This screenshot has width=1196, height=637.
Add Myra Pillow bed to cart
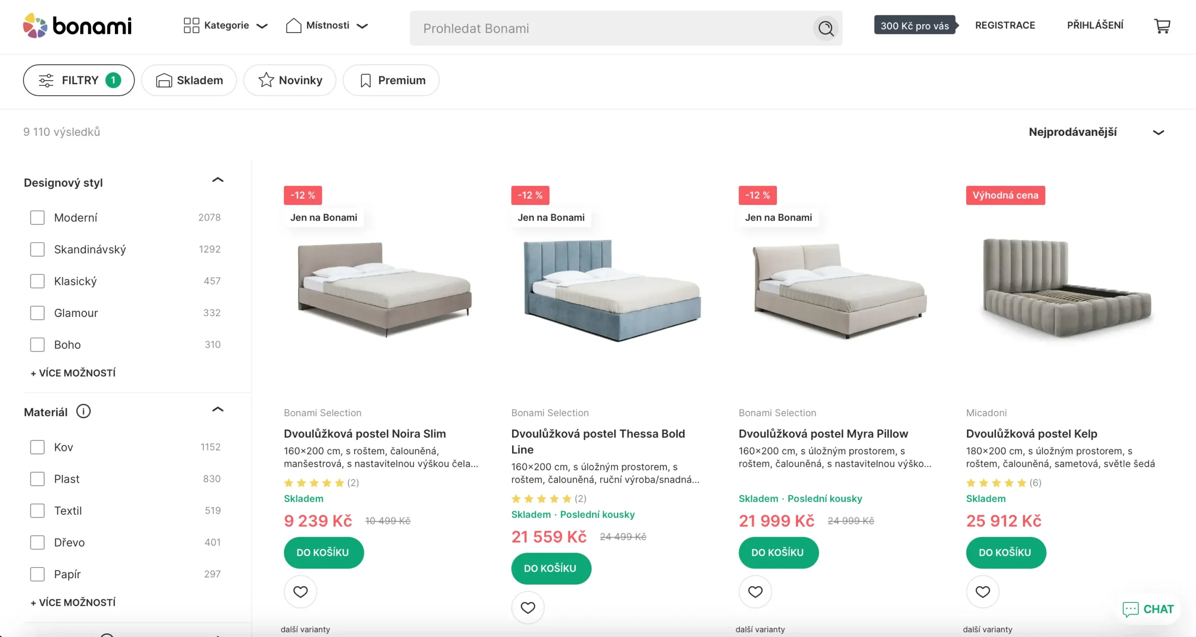(778, 553)
